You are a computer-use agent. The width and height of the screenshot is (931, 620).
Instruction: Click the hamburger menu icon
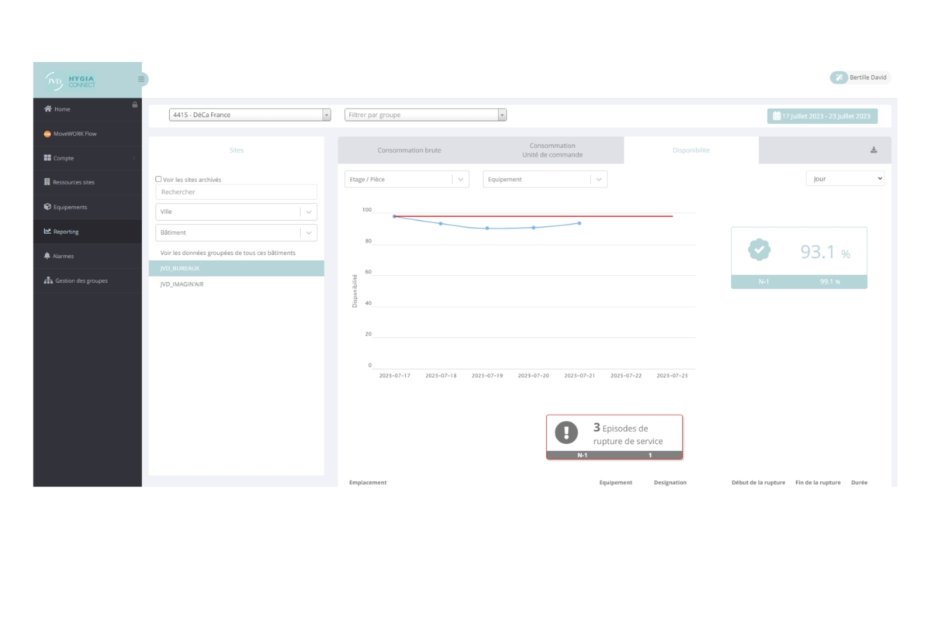tap(140, 79)
